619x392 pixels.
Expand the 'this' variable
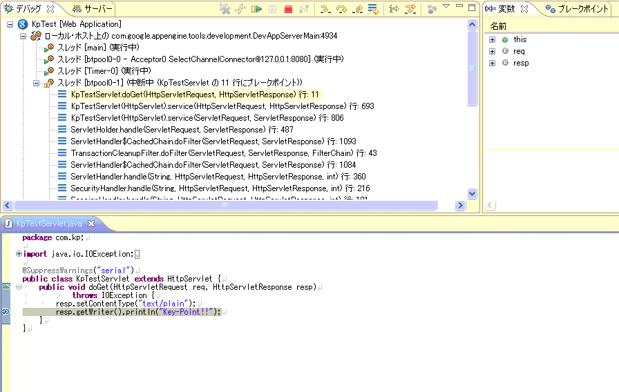coord(493,39)
